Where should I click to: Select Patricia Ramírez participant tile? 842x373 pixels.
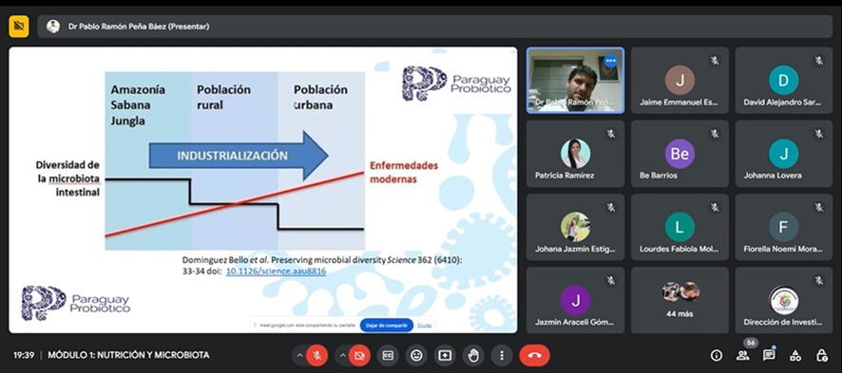pyautogui.click(x=575, y=153)
